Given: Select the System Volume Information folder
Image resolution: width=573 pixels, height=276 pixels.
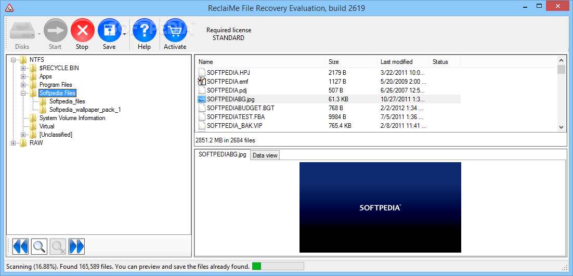Looking at the screenshot, I should (x=72, y=118).
